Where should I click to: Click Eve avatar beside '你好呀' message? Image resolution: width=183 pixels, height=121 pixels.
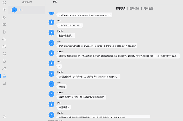[x=51, y=84]
